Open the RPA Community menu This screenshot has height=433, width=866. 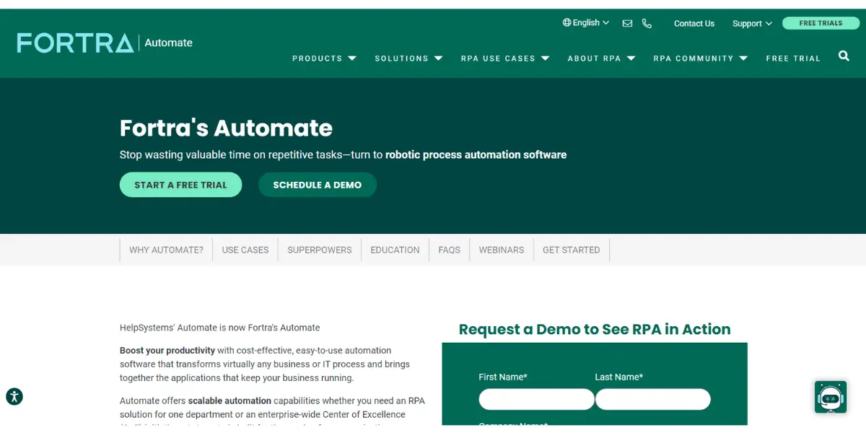tap(700, 58)
